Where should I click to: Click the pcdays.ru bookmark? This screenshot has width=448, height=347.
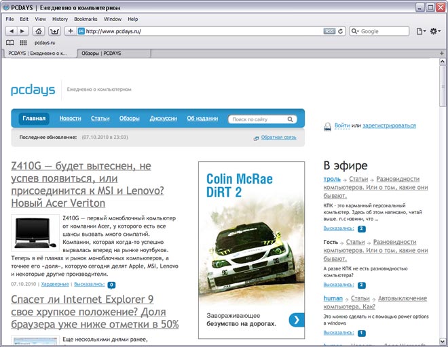tap(45, 43)
